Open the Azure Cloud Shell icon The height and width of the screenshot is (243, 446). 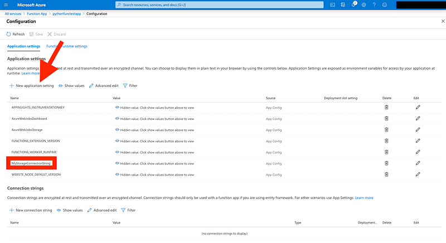(x=333, y=4)
